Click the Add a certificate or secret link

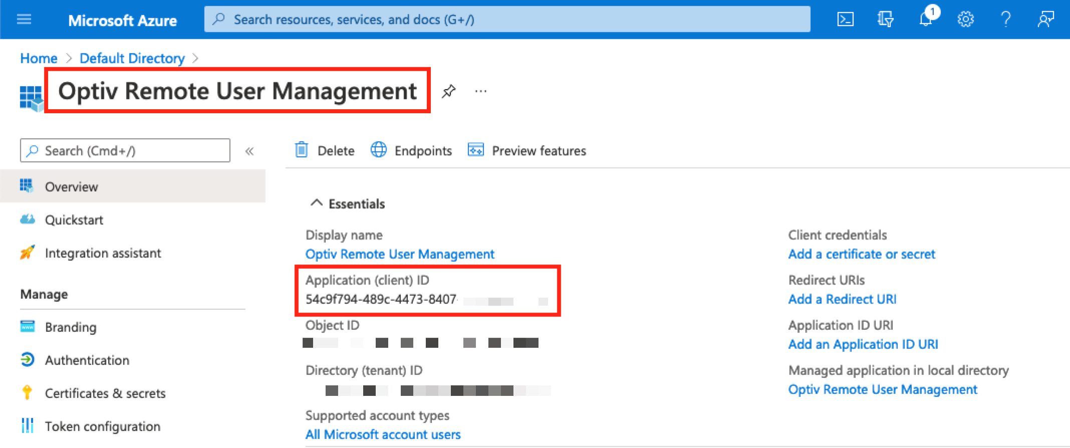(x=861, y=254)
